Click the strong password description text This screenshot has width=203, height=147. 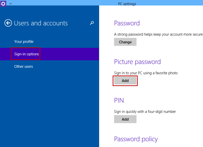click(158, 34)
